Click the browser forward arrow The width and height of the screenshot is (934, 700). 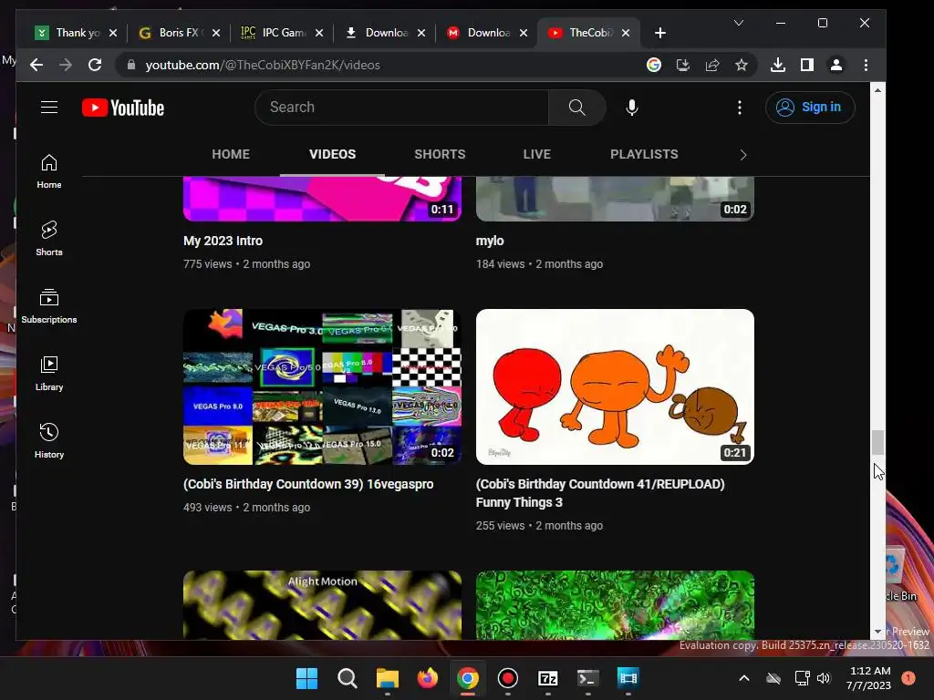(66, 65)
